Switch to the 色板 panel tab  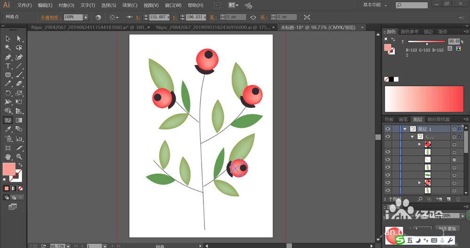click(x=389, y=120)
